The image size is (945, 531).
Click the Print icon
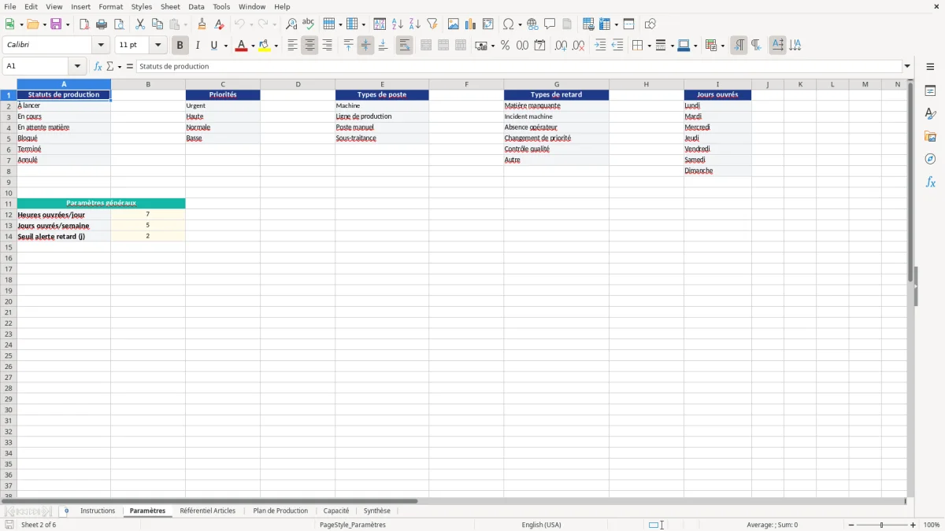(102, 24)
